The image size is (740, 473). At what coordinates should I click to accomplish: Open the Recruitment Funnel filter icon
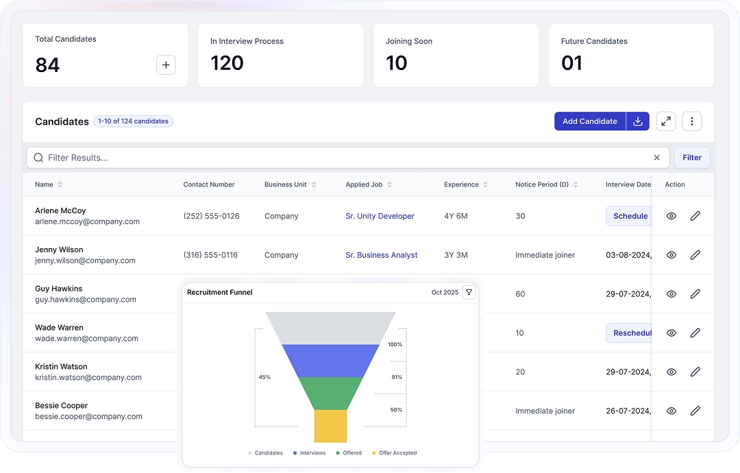click(x=469, y=292)
